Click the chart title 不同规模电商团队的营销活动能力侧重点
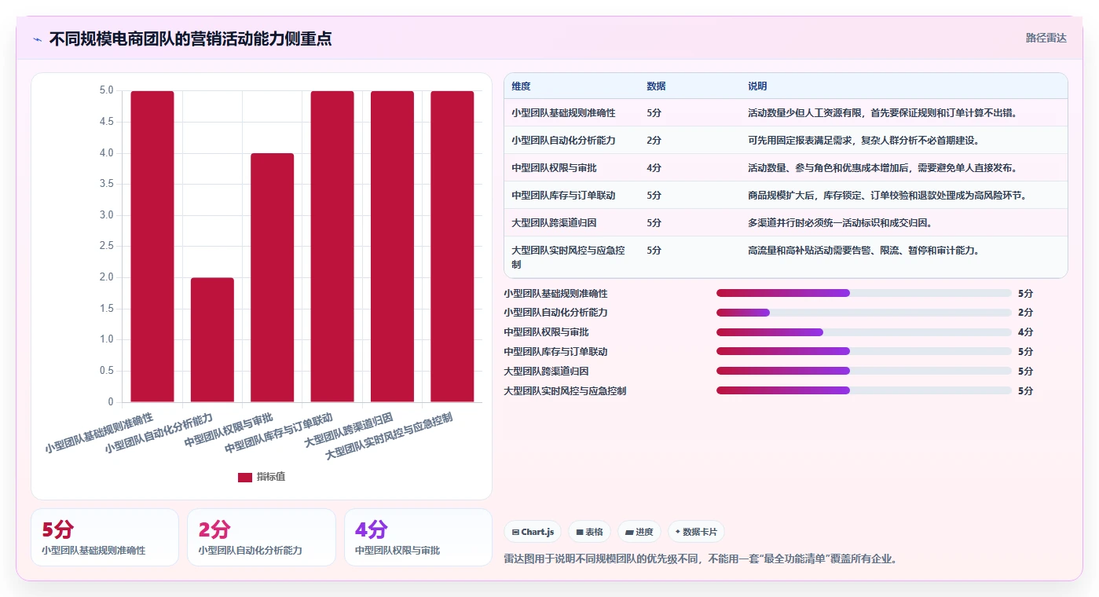The height and width of the screenshot is (597, 1099). [190, 38]
